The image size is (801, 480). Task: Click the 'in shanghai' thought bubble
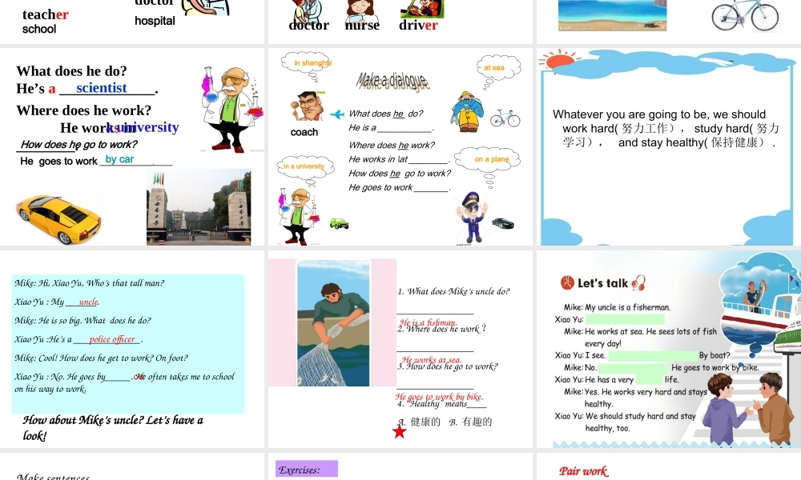(x=308, y=65)
